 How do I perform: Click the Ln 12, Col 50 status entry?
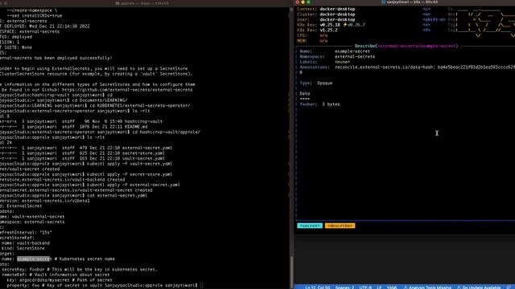(318, 287)
